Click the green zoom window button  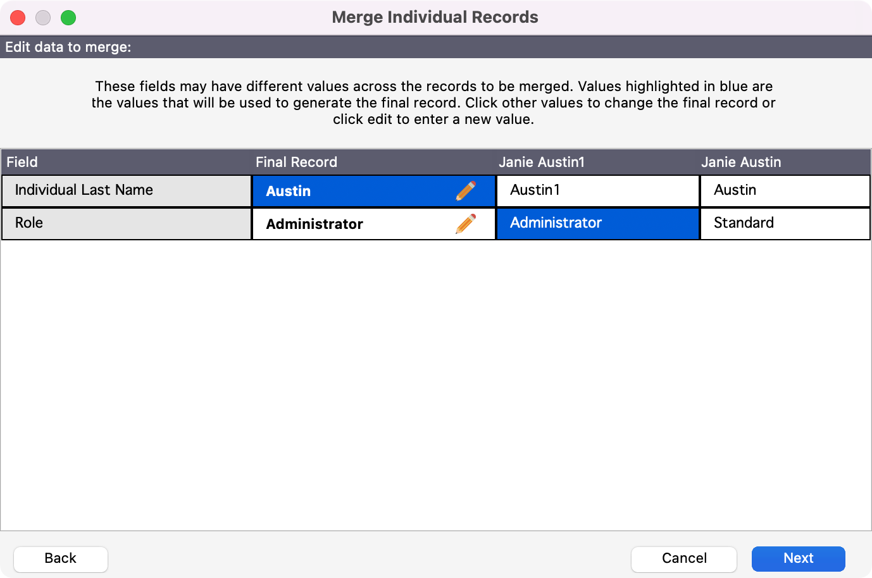pos(68,18)
